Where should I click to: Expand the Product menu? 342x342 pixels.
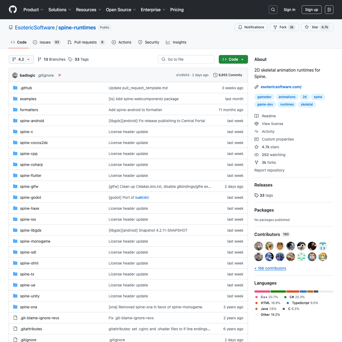tap(33, 10)
